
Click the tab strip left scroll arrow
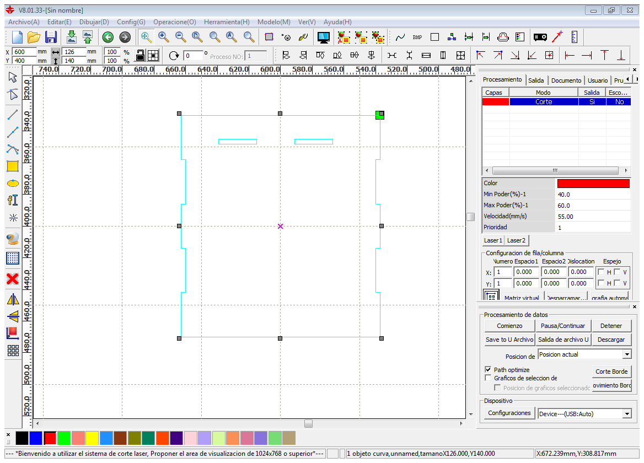(x=628, y=79)
